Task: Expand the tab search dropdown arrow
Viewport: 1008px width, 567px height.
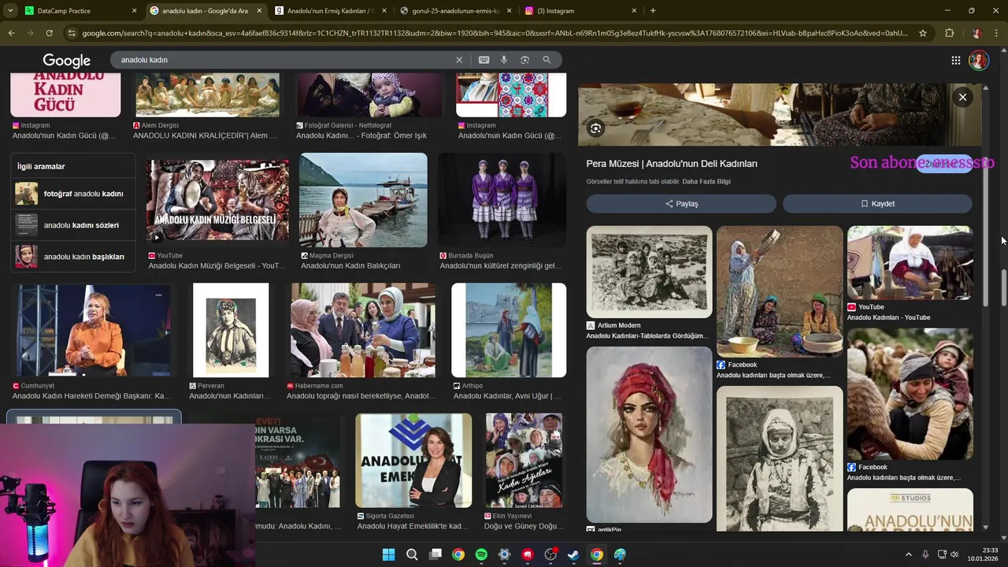Action: (9, 11)
